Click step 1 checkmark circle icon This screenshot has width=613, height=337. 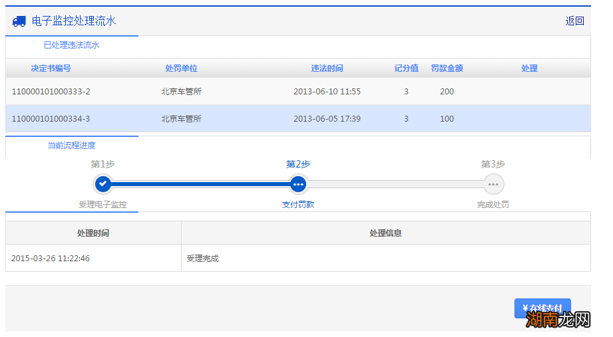(x=102, y=183)
